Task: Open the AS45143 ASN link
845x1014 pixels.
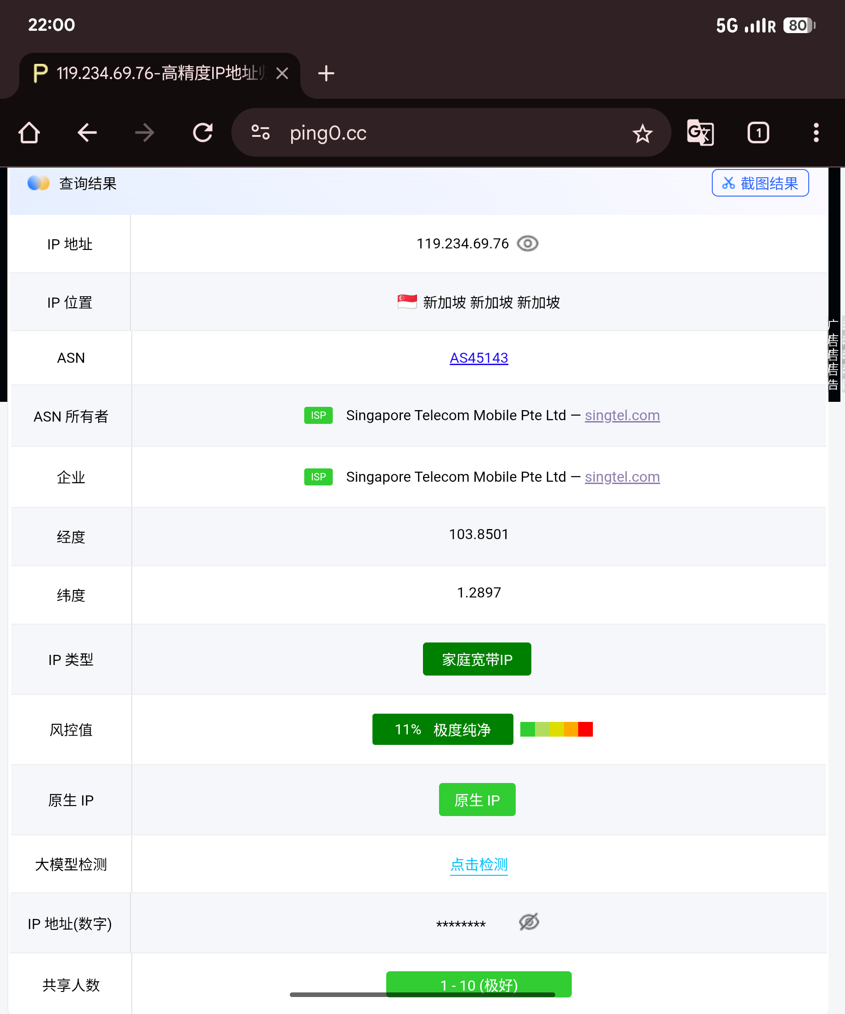Action: [479, 358]
